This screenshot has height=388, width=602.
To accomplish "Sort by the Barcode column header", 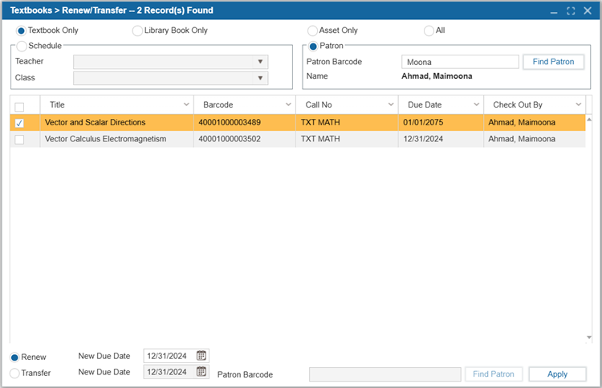I will point(218,104).
